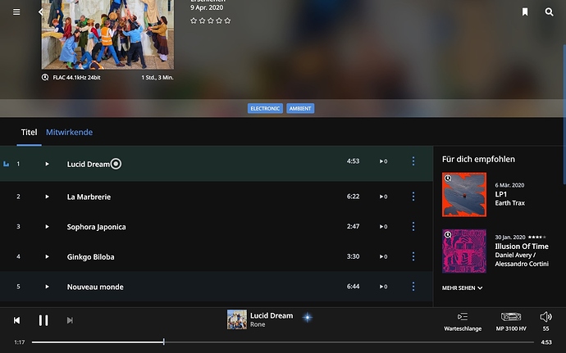
Task: Open artist Daniel Avery / Alessandro Cortini
Action: tap(522, 260)
